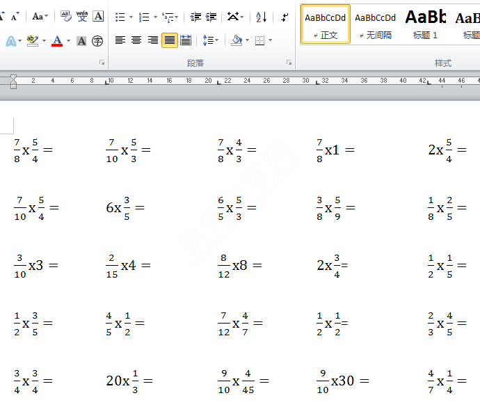The width and height of the screenshot is (480, 407).
Task: Open the 段落 dialog box launcher
Action: (289, 63)
